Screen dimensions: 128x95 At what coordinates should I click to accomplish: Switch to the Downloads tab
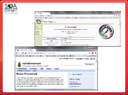[x=33, y=69]
